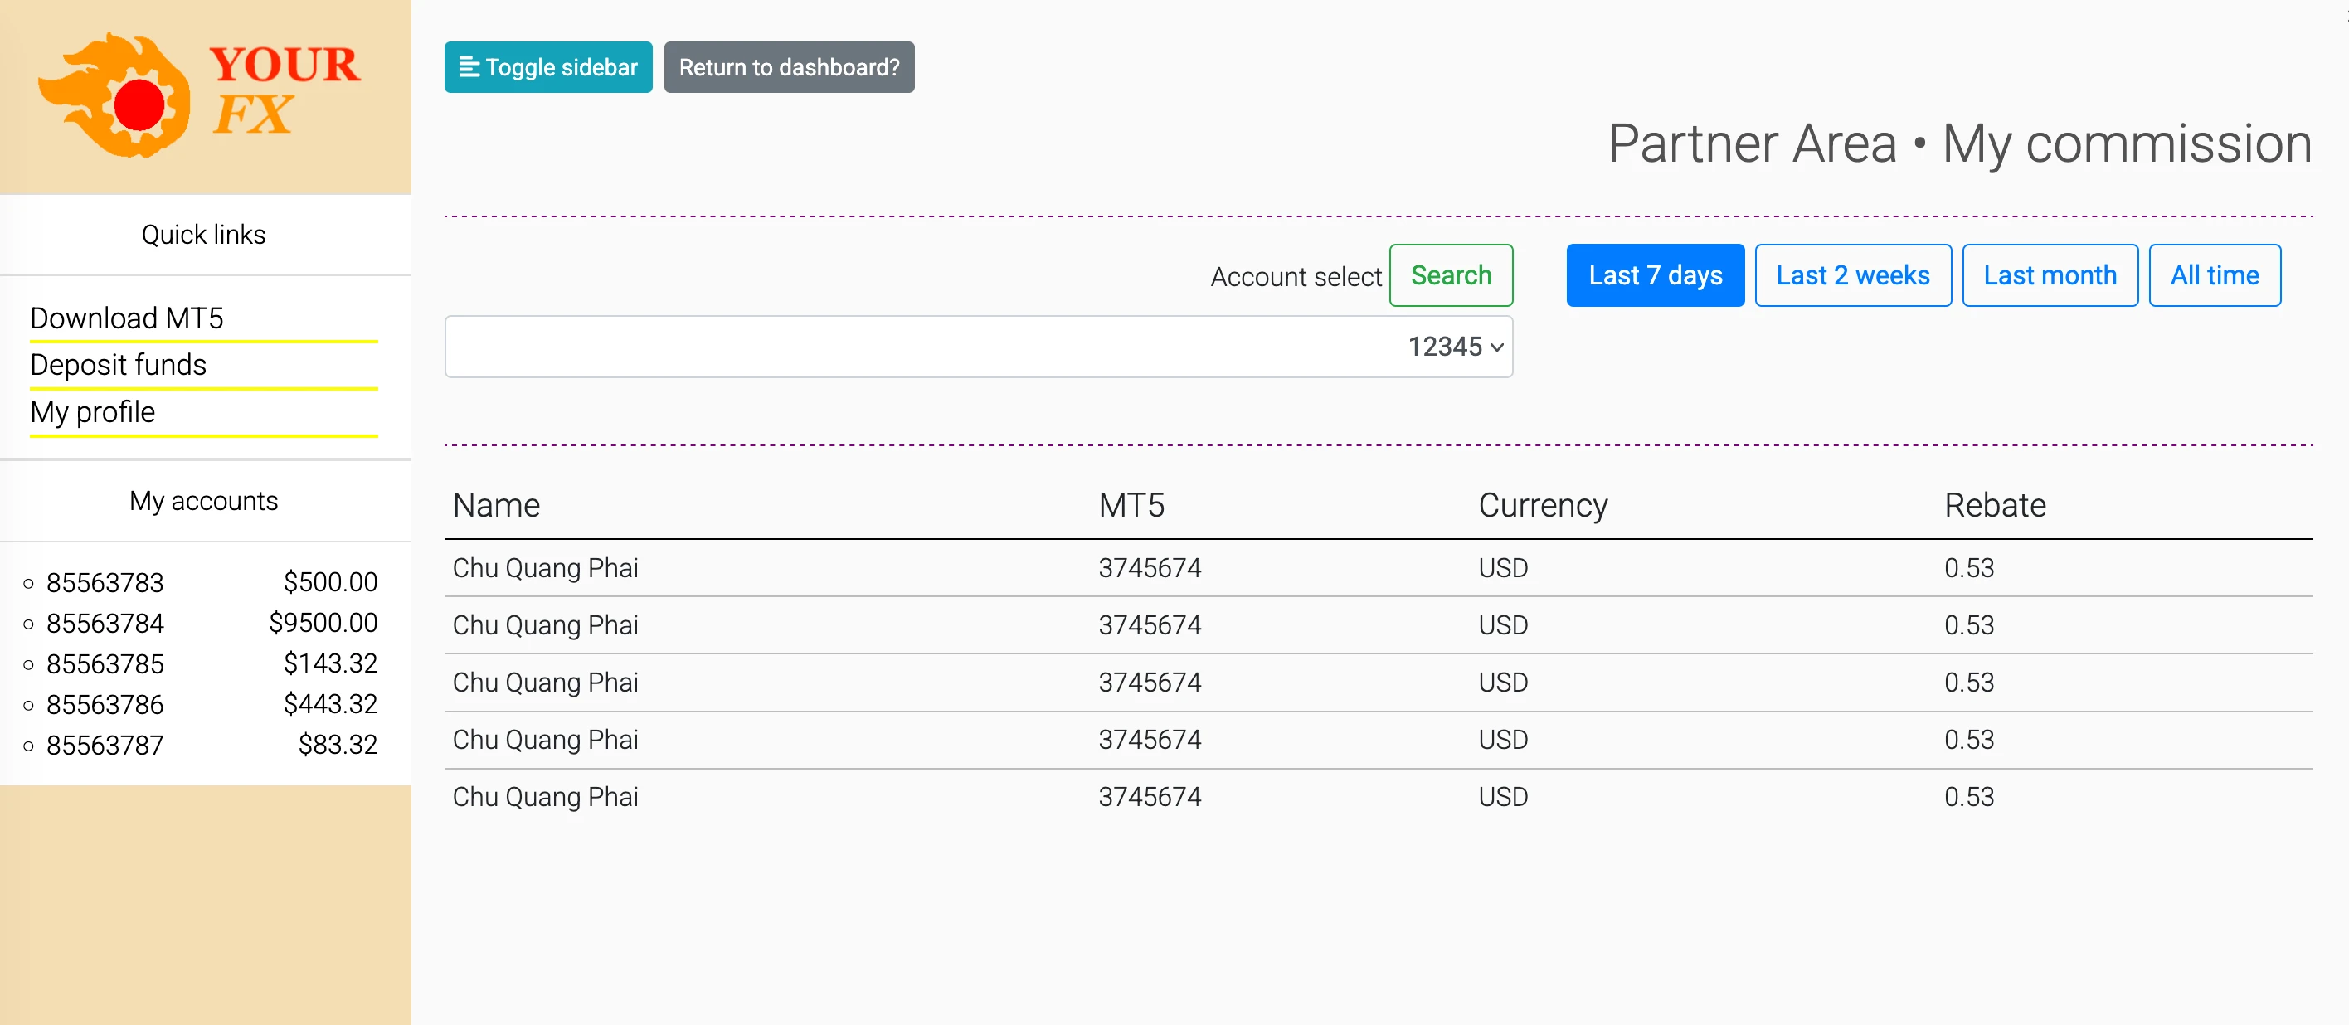Choose account 85563785 from My accounts
The width and height of the screenshot is (2349, 1025).
(x=105, y=664)
